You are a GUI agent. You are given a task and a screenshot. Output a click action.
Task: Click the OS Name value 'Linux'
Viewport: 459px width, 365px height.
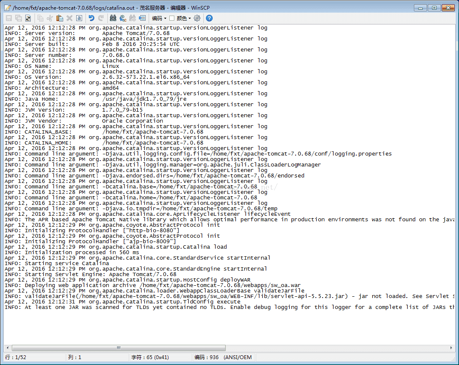click(x=111, y=66)
